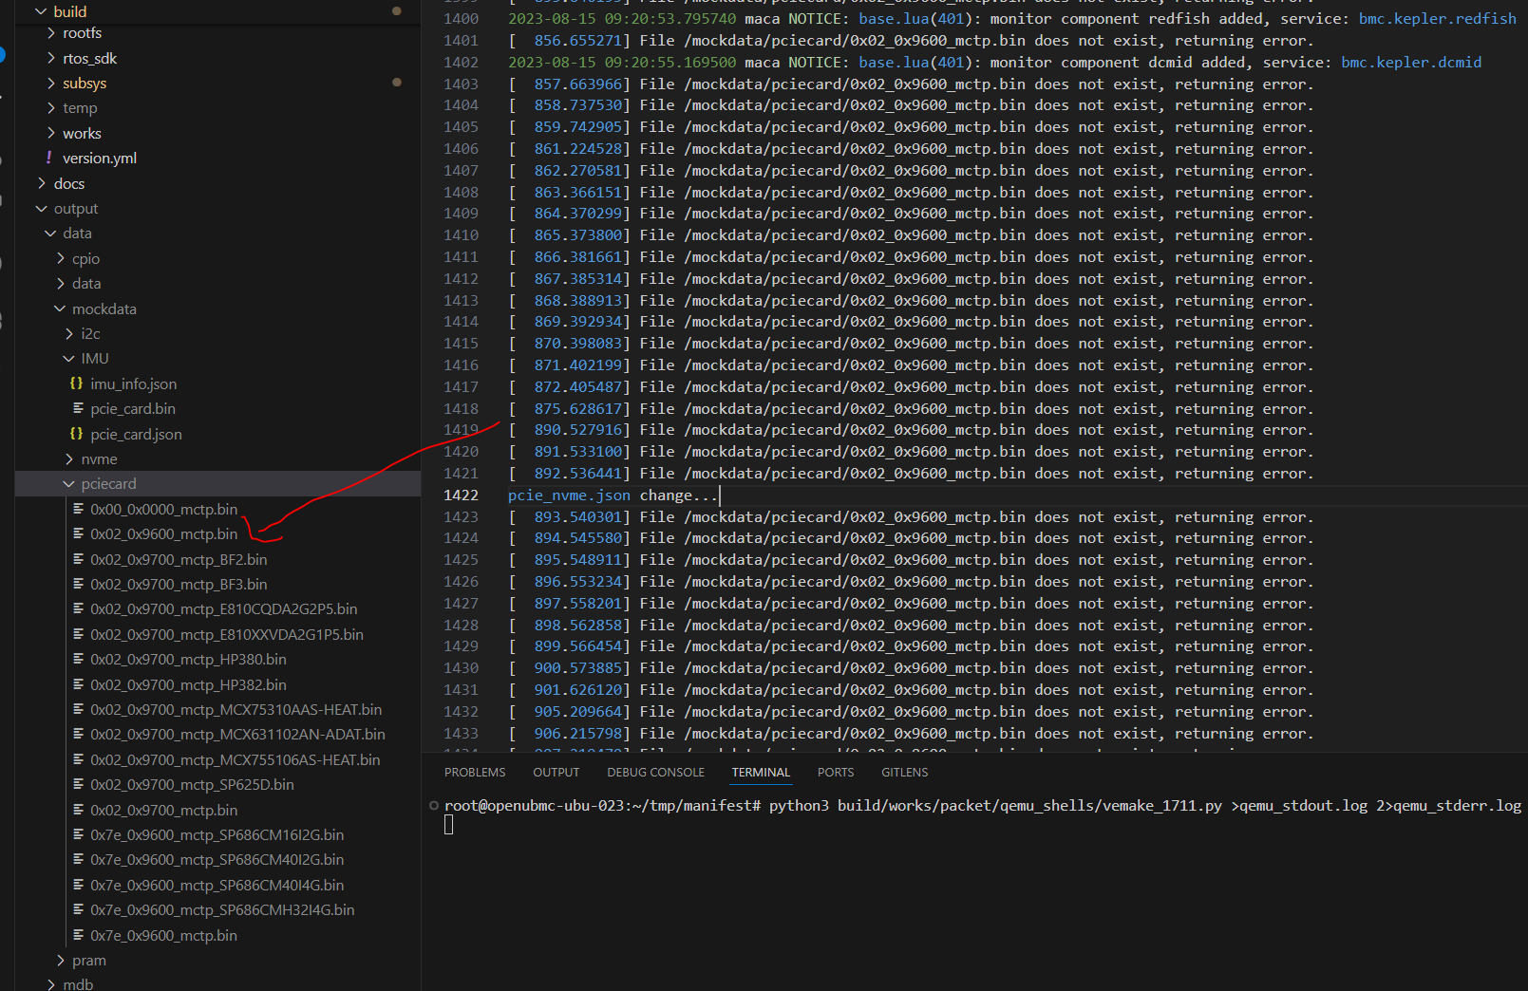This screenshot has height=991, width=1528.
Task: Expand the nvme folder
Action: coord(68,459)
